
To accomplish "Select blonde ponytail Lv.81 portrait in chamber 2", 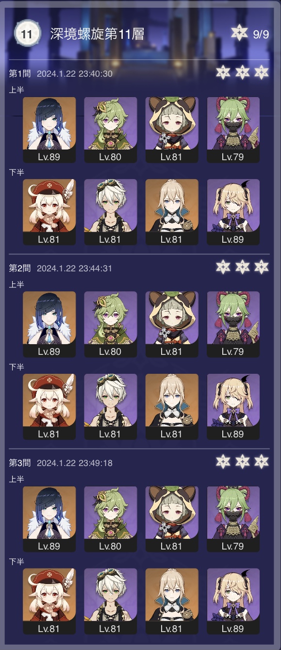I will (x=172, y=407).
